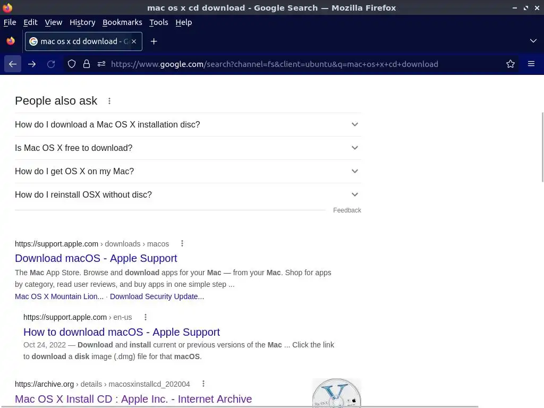The image size is (544, 408).
Task: Click the People also ask heading
Action: (56, 100)
